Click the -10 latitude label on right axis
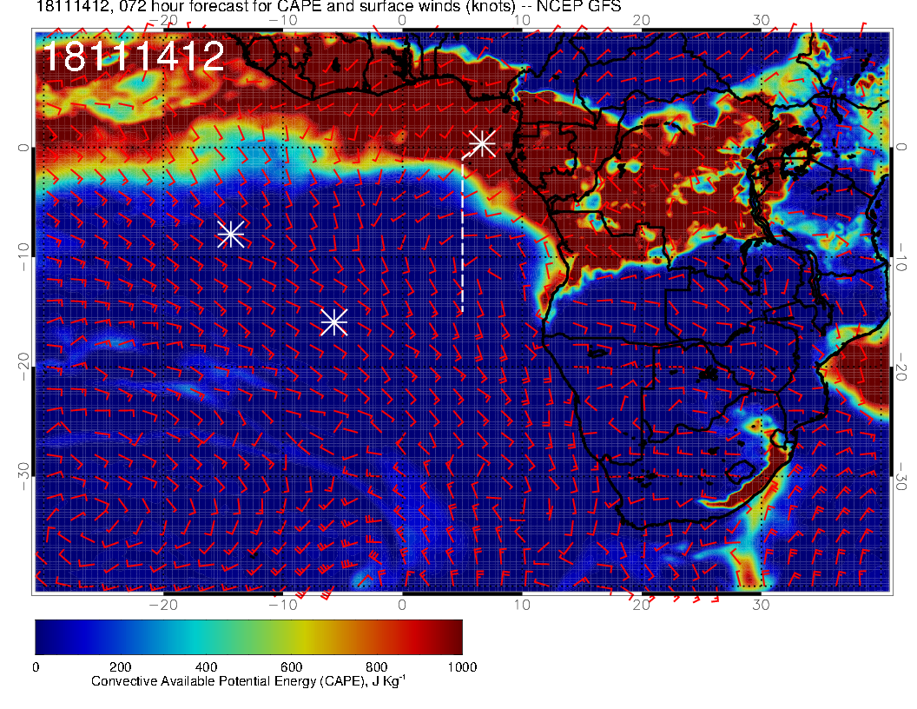 901,257
